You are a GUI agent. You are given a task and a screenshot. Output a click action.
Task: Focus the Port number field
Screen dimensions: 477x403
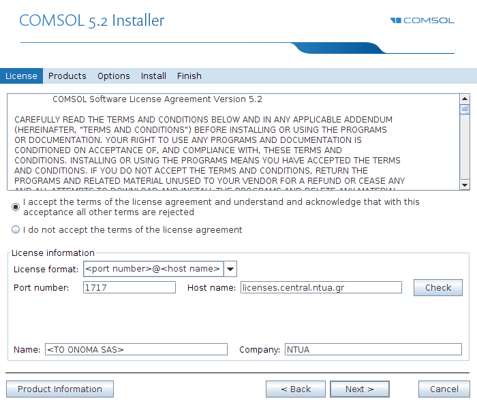pos(129,287)
